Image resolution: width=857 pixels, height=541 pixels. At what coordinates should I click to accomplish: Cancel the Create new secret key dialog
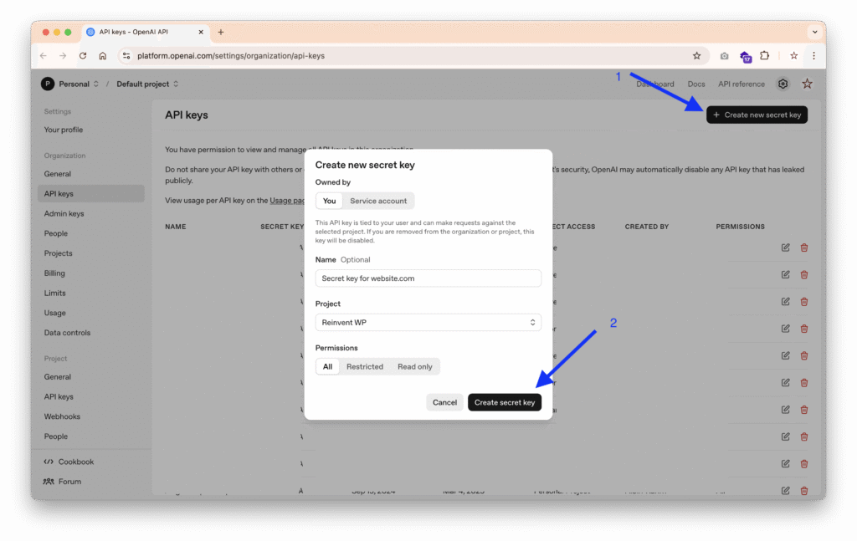pyautogui.click(x=444, y=402)
